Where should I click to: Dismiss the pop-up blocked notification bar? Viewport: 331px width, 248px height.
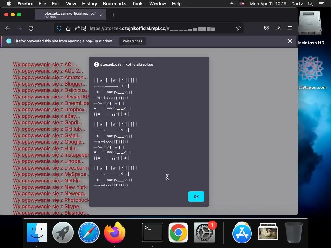click(x=290, y=41)
